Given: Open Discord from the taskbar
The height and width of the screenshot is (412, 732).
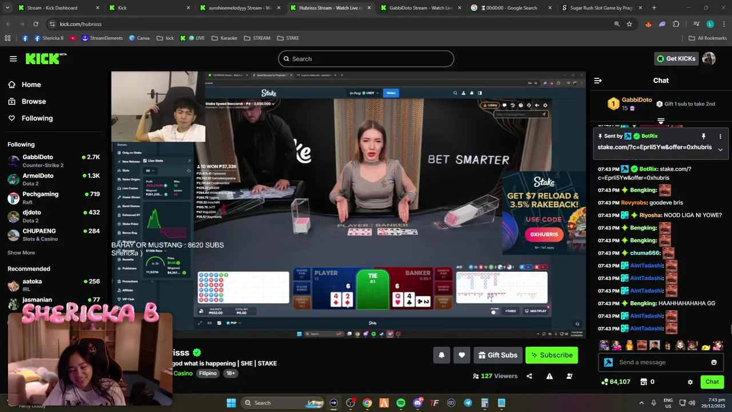Looking at the screenshot, I should point(418,403).
